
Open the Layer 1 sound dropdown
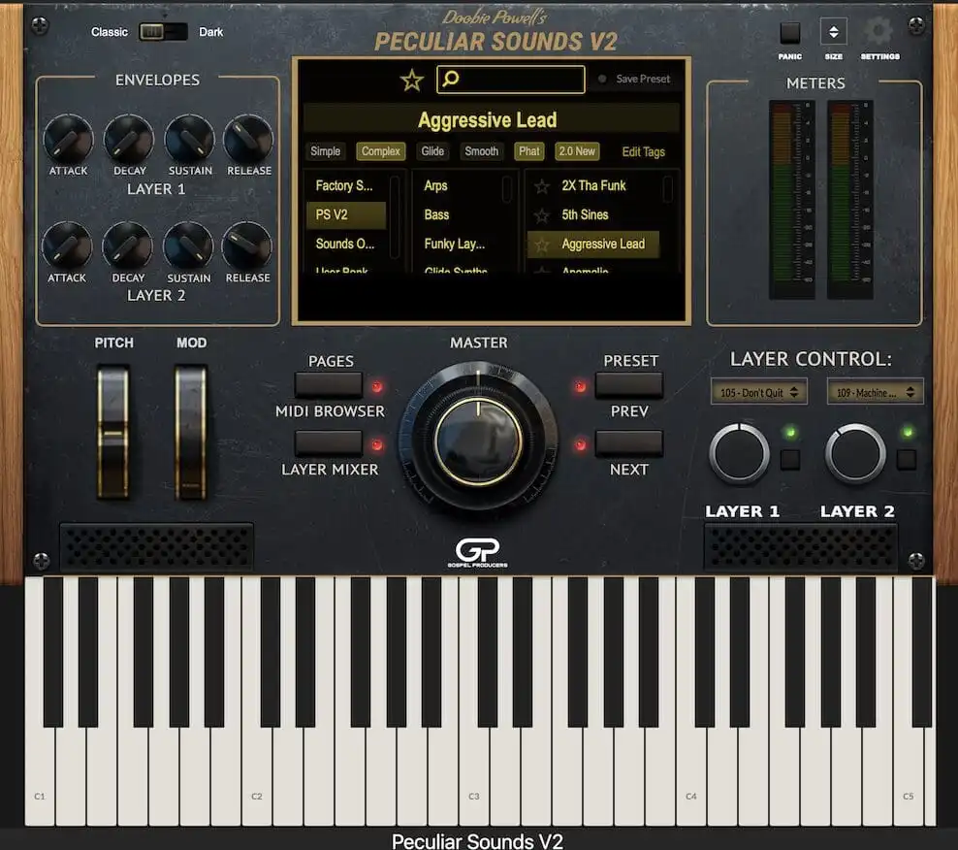pyautogui.click(x=758, y=392)
